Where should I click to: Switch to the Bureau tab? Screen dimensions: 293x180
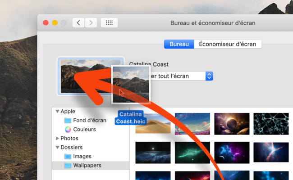pyautogui.click(x=179, y=44)
